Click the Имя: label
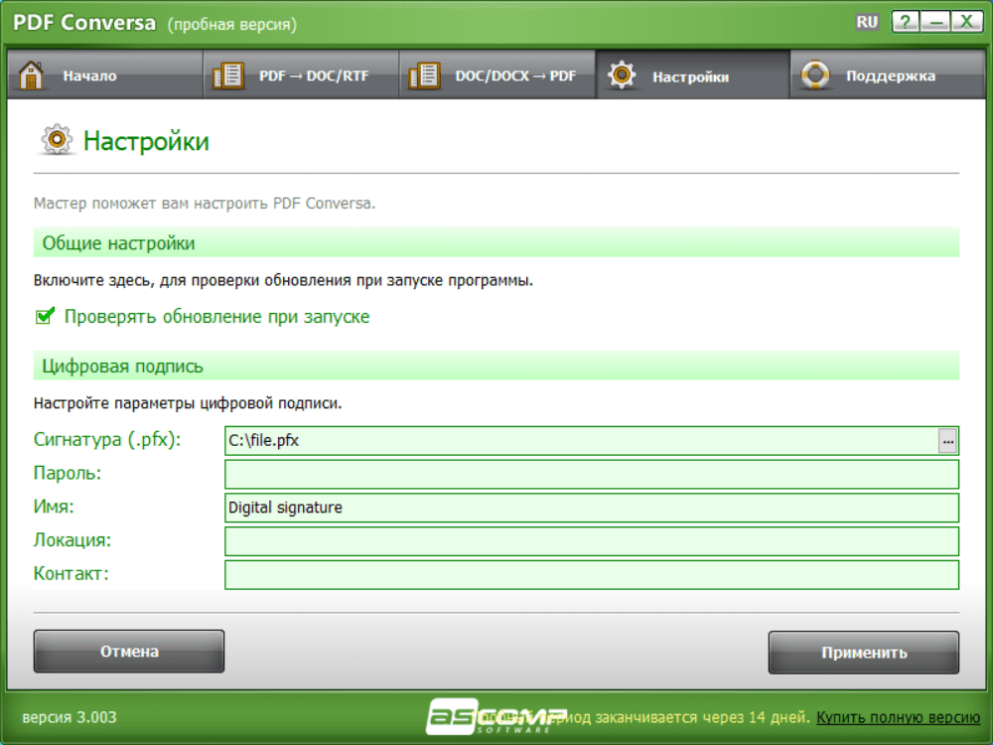This screenshot has width=993, height=745. [54, 507]
